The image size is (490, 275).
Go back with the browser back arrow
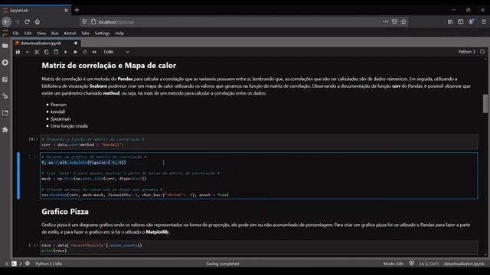(x=6, y=22)
